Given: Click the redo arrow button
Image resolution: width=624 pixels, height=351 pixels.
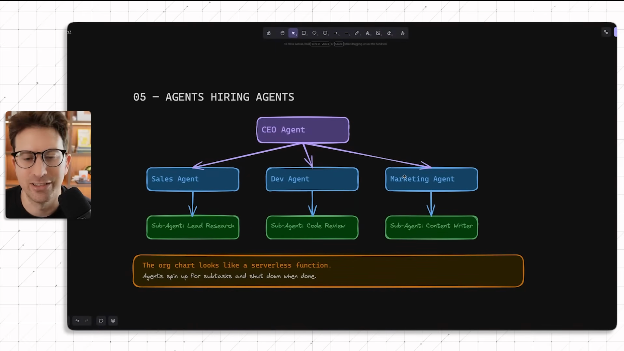Looking at the screenshot, I should 87,321.
